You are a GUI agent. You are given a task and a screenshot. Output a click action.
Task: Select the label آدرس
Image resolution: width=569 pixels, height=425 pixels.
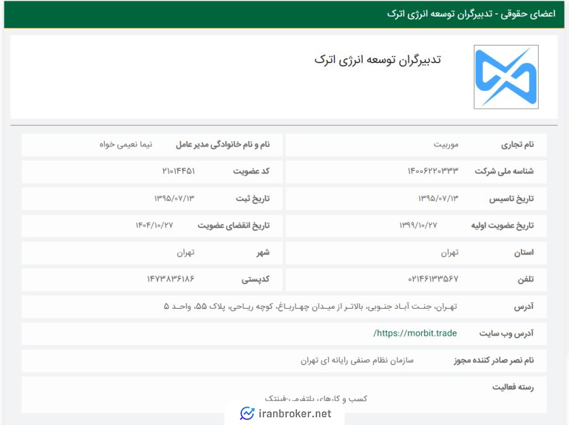point(524,307)
